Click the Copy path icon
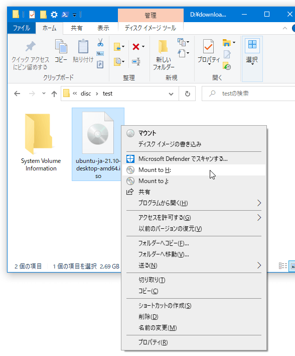The image size is (295, 356). coord(100,54)
